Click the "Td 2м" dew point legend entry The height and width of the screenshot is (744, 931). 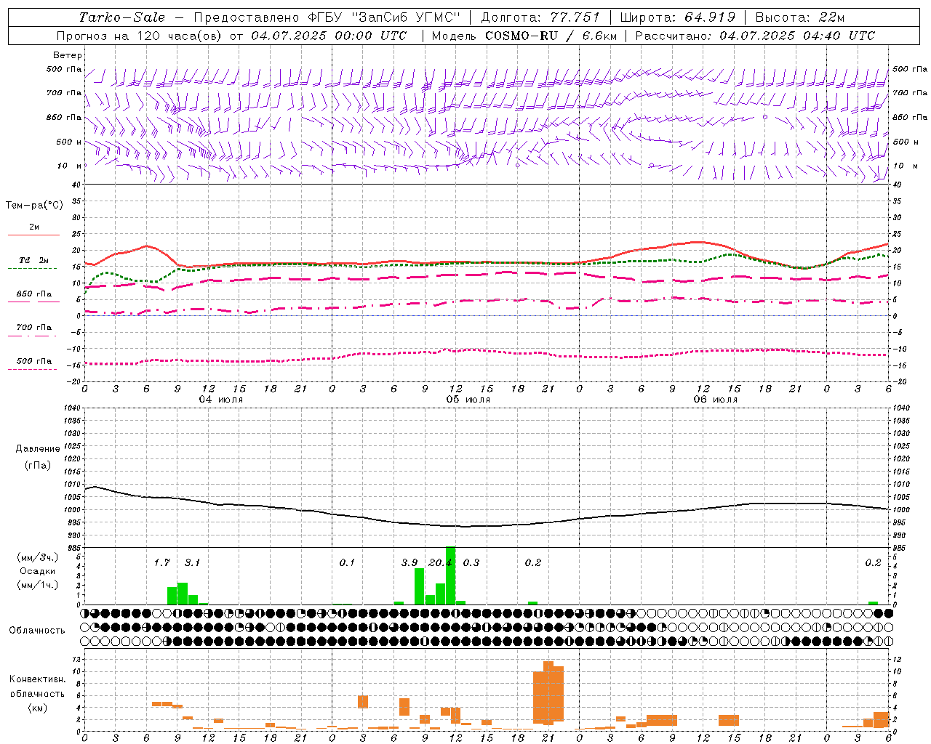pyautogui.click(x=34, y=260)
